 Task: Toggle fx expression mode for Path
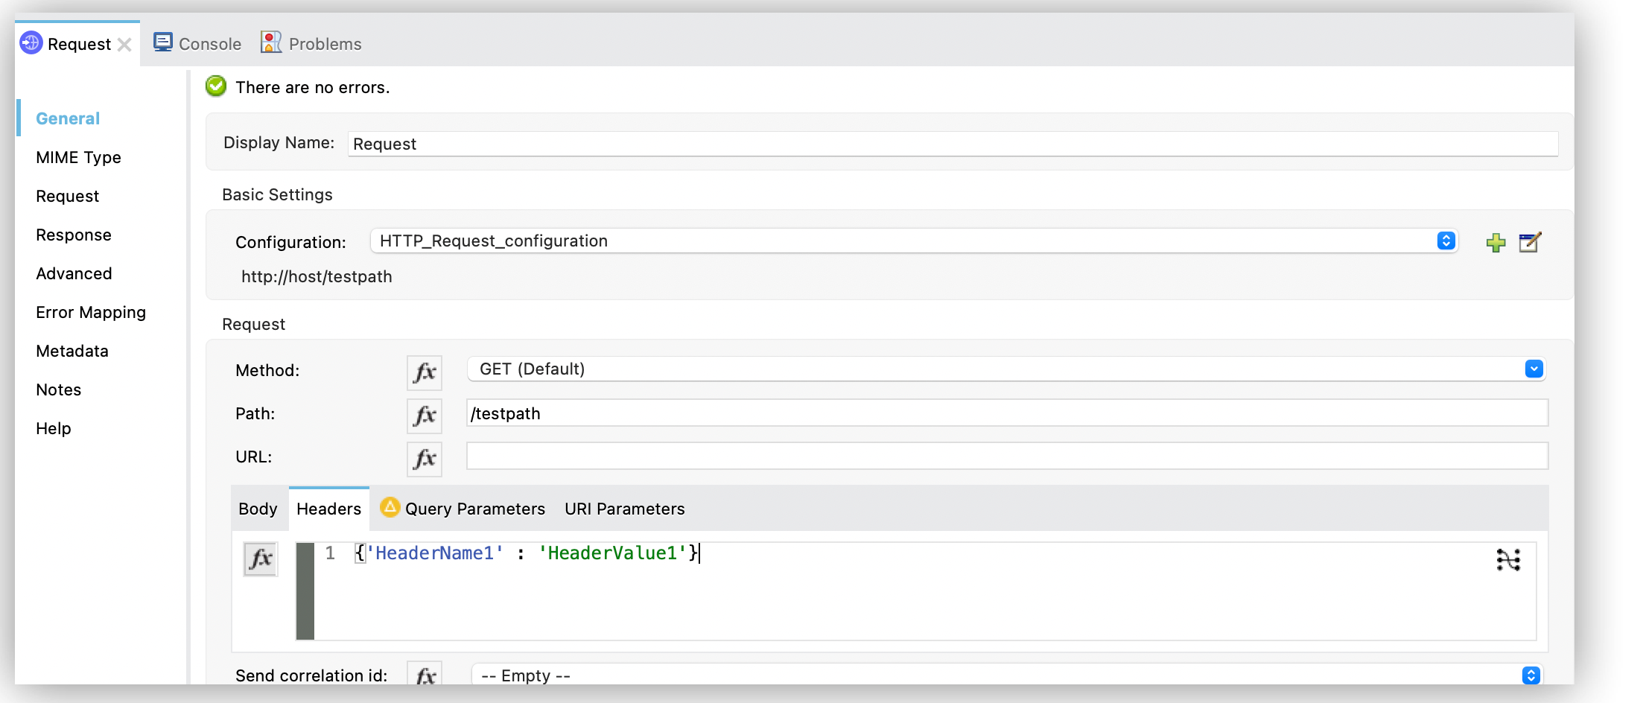click(x=425, y=416)
